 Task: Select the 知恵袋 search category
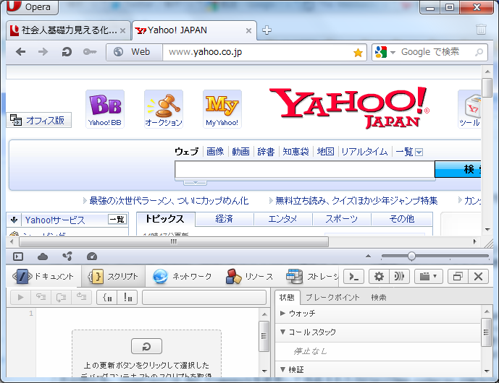(x=296, y=152)
